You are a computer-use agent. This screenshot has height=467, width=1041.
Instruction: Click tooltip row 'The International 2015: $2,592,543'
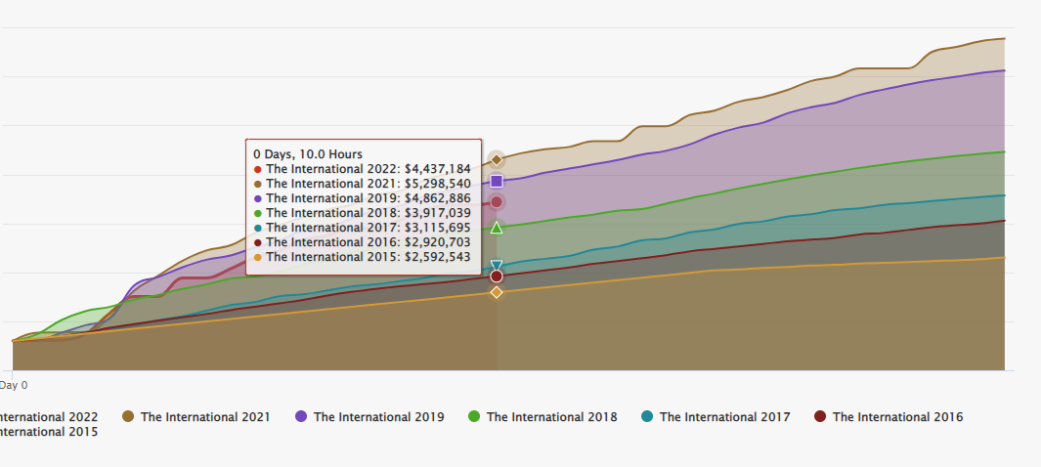[x=363, y=256]
